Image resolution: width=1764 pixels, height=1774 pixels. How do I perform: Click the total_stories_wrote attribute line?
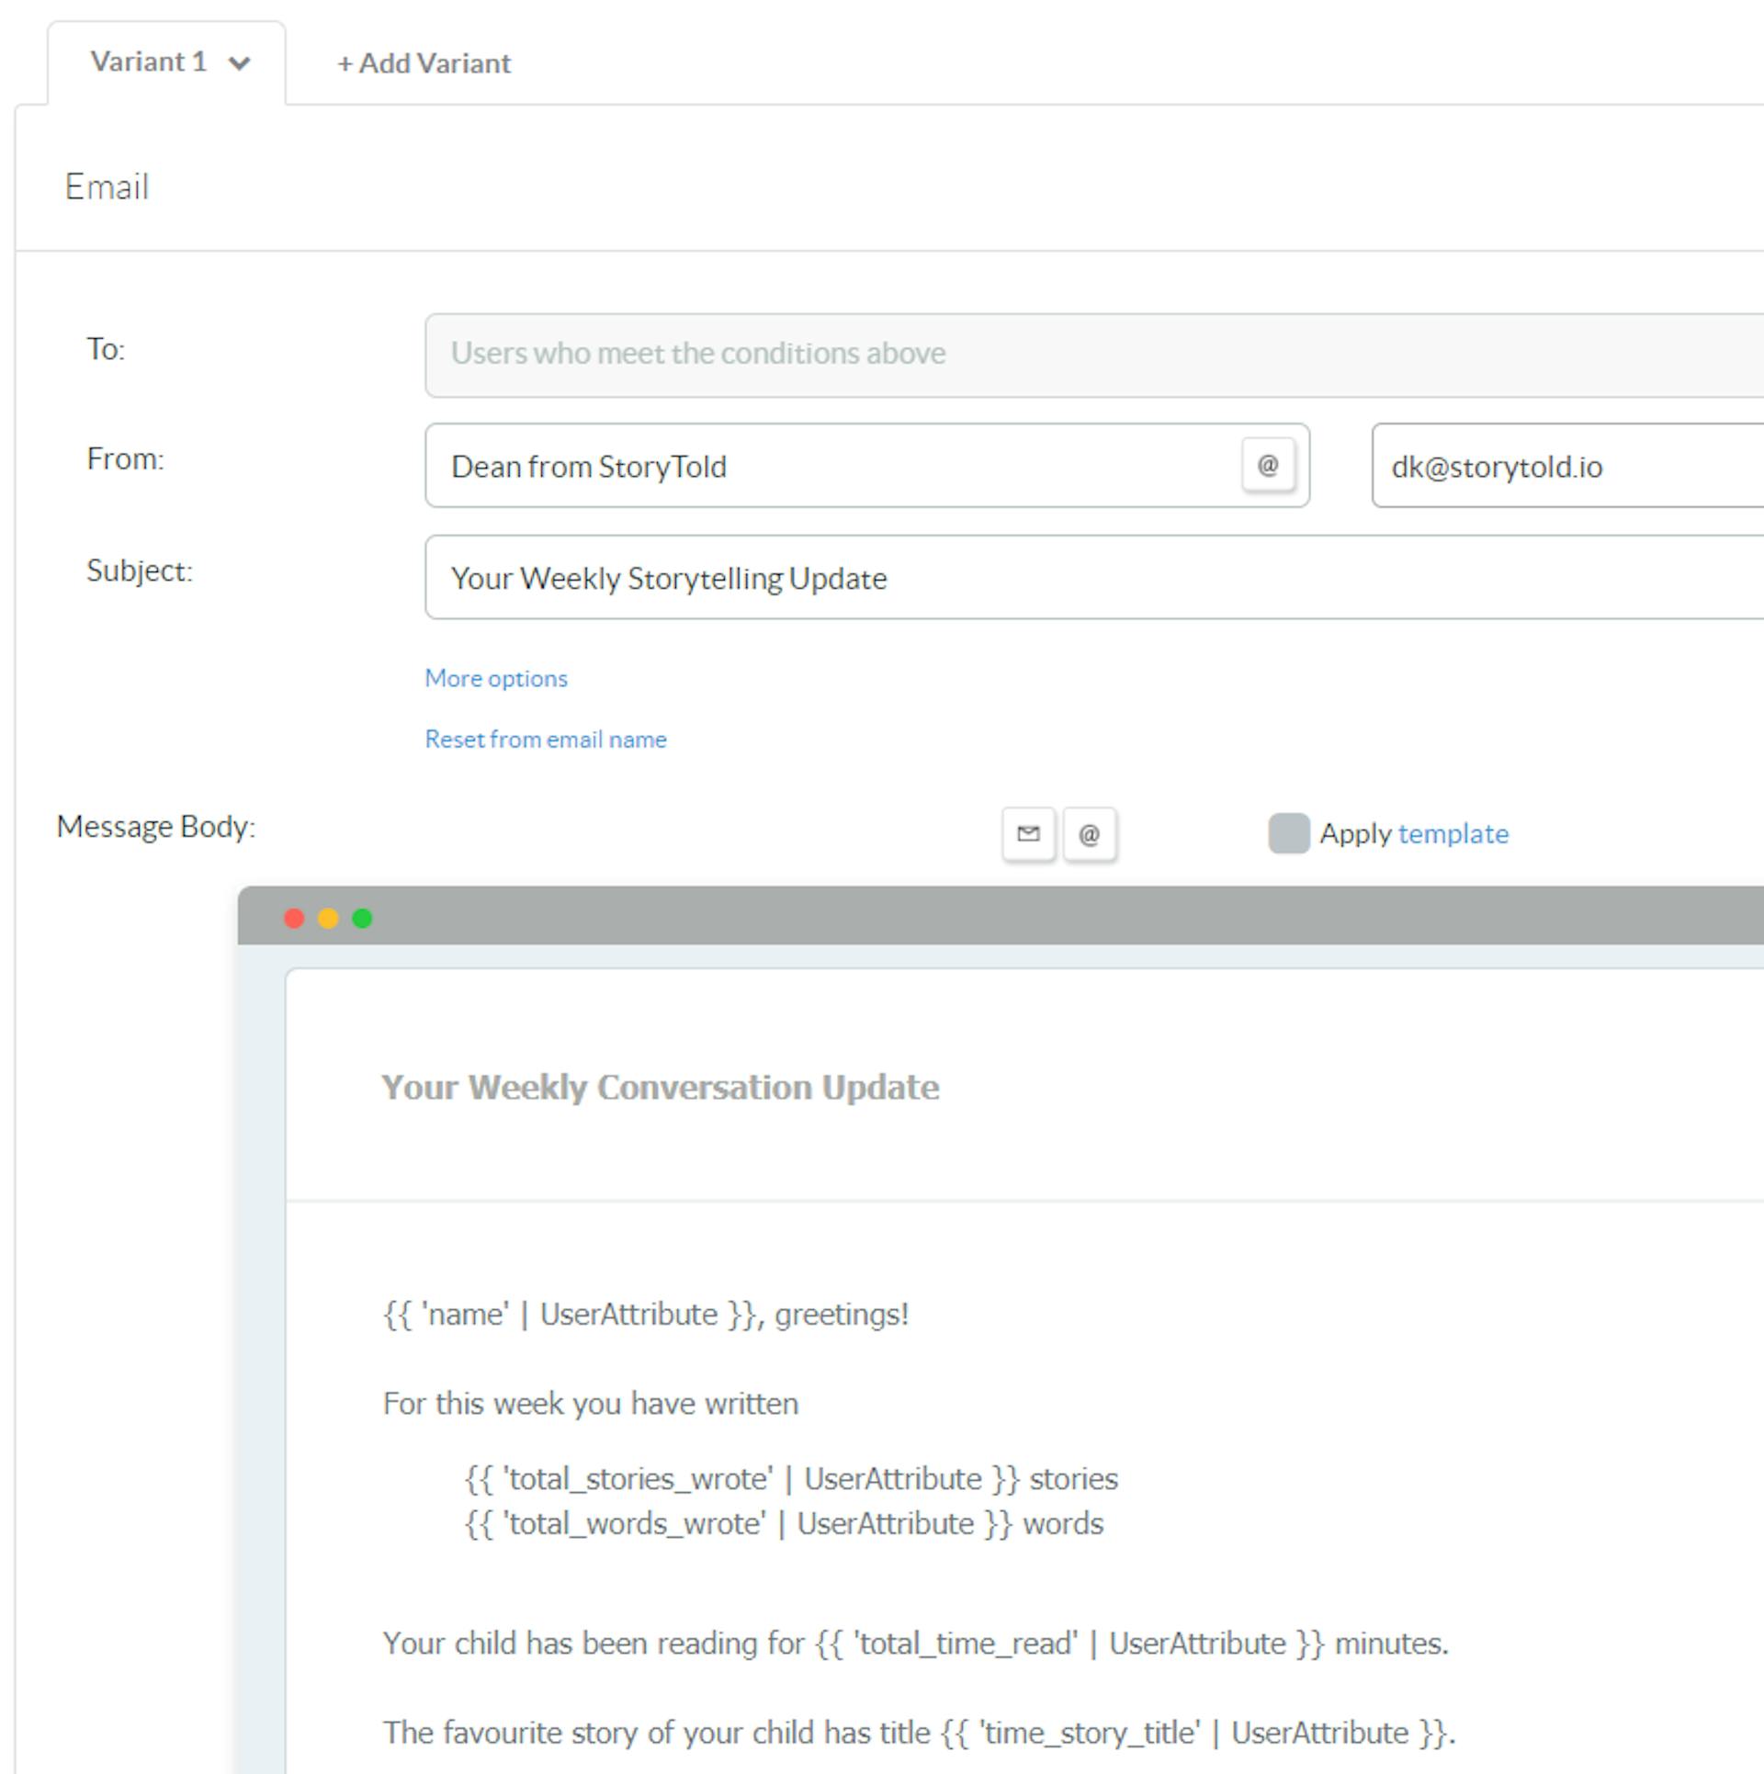791,1479
